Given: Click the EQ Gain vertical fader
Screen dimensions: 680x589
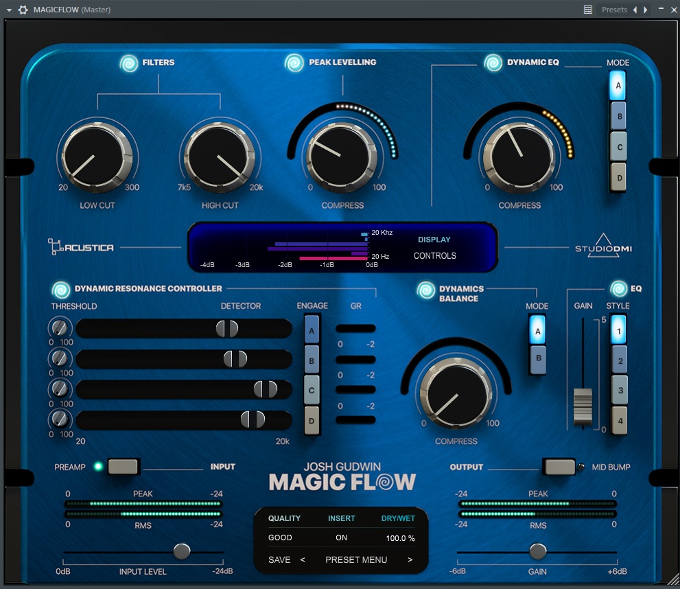Looking at the screenshot, I should point(583,406).
